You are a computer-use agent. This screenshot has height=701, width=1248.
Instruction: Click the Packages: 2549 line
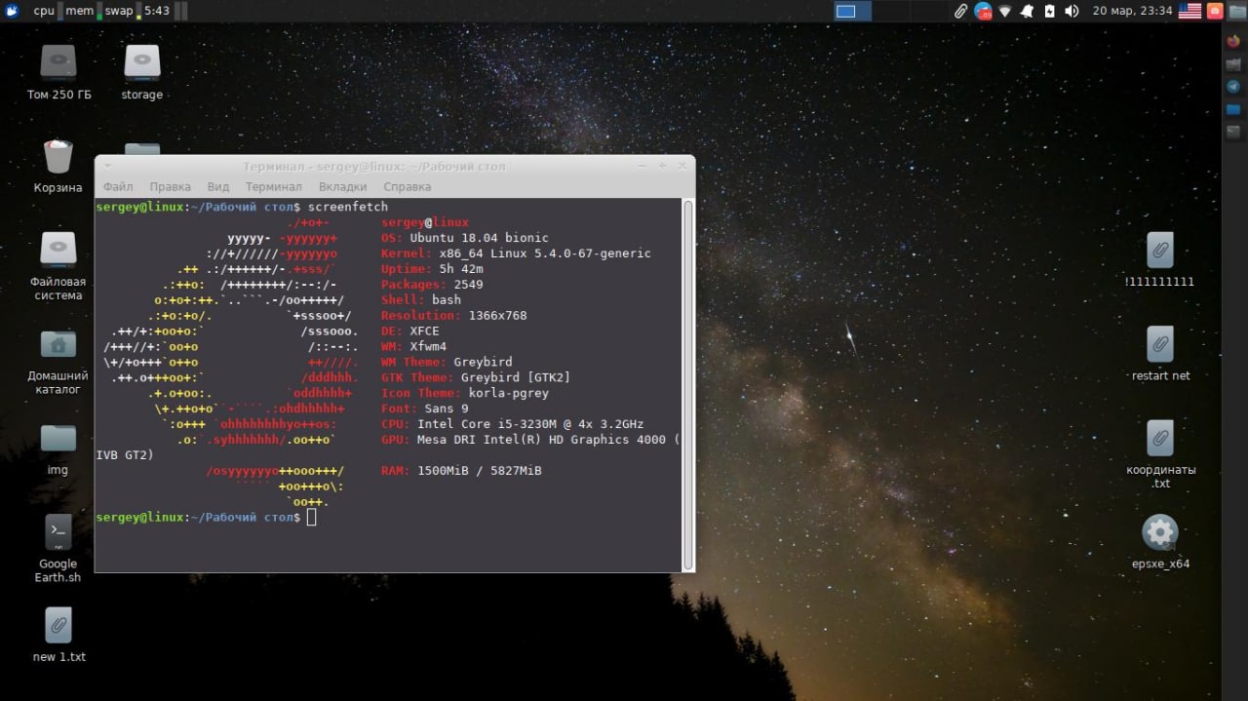click(x=432, y=285)
